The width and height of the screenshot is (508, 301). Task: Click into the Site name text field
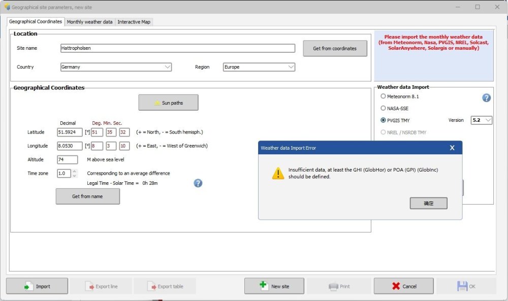coord(177,48)
